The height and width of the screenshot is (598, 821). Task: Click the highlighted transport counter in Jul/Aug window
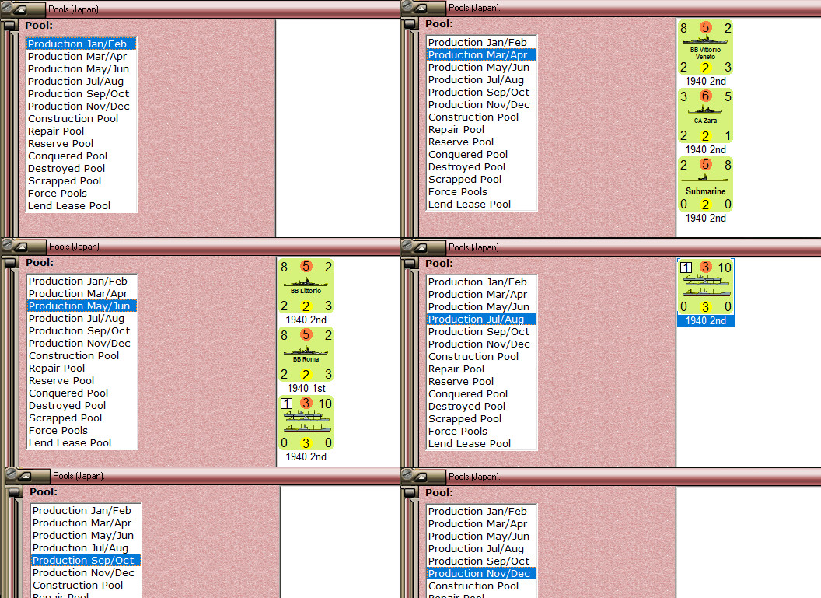(705, 287)
